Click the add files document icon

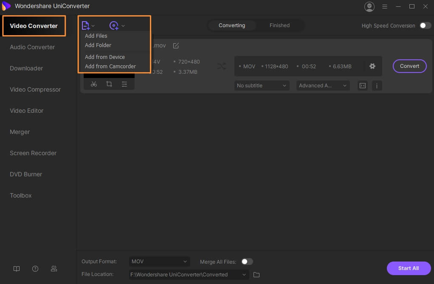85,25
